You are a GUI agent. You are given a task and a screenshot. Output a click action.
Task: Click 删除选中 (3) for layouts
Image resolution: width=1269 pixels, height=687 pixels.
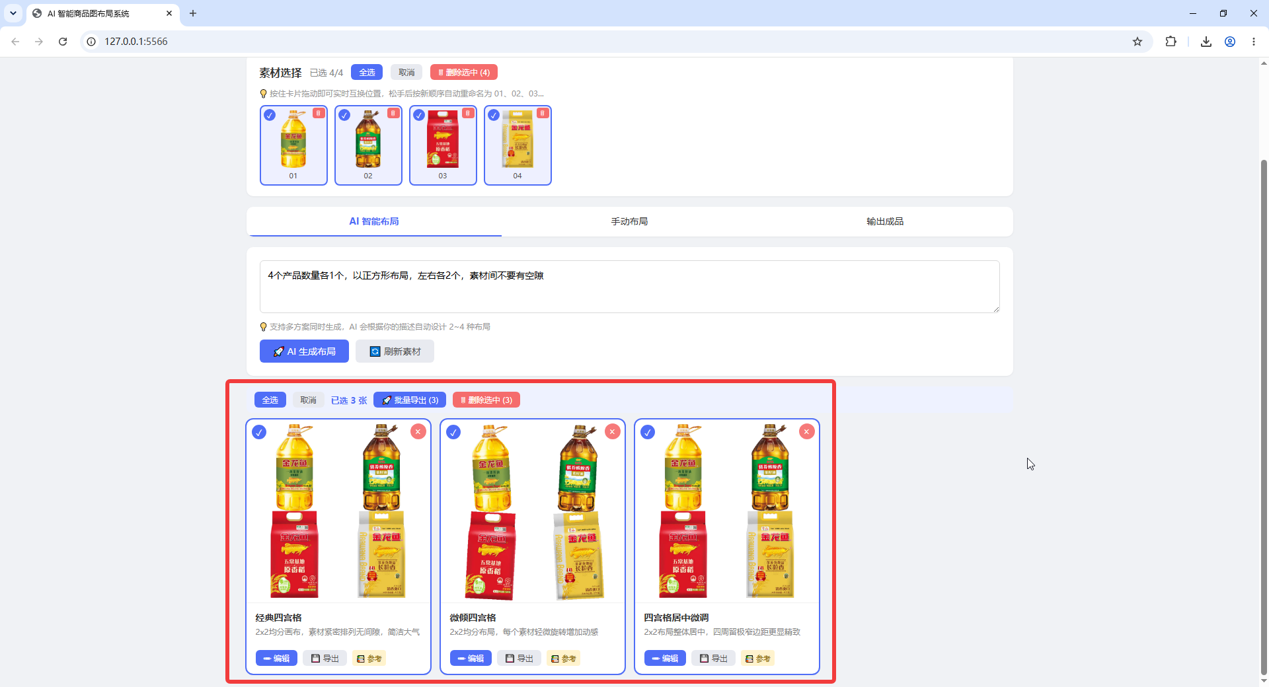click(x=486, y=400)
